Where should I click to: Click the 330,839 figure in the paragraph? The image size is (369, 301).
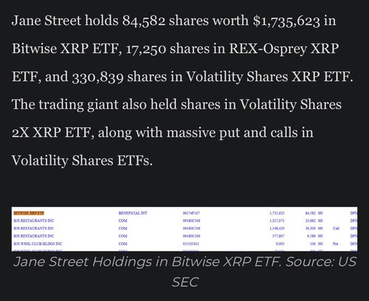(x=97, y=77)
